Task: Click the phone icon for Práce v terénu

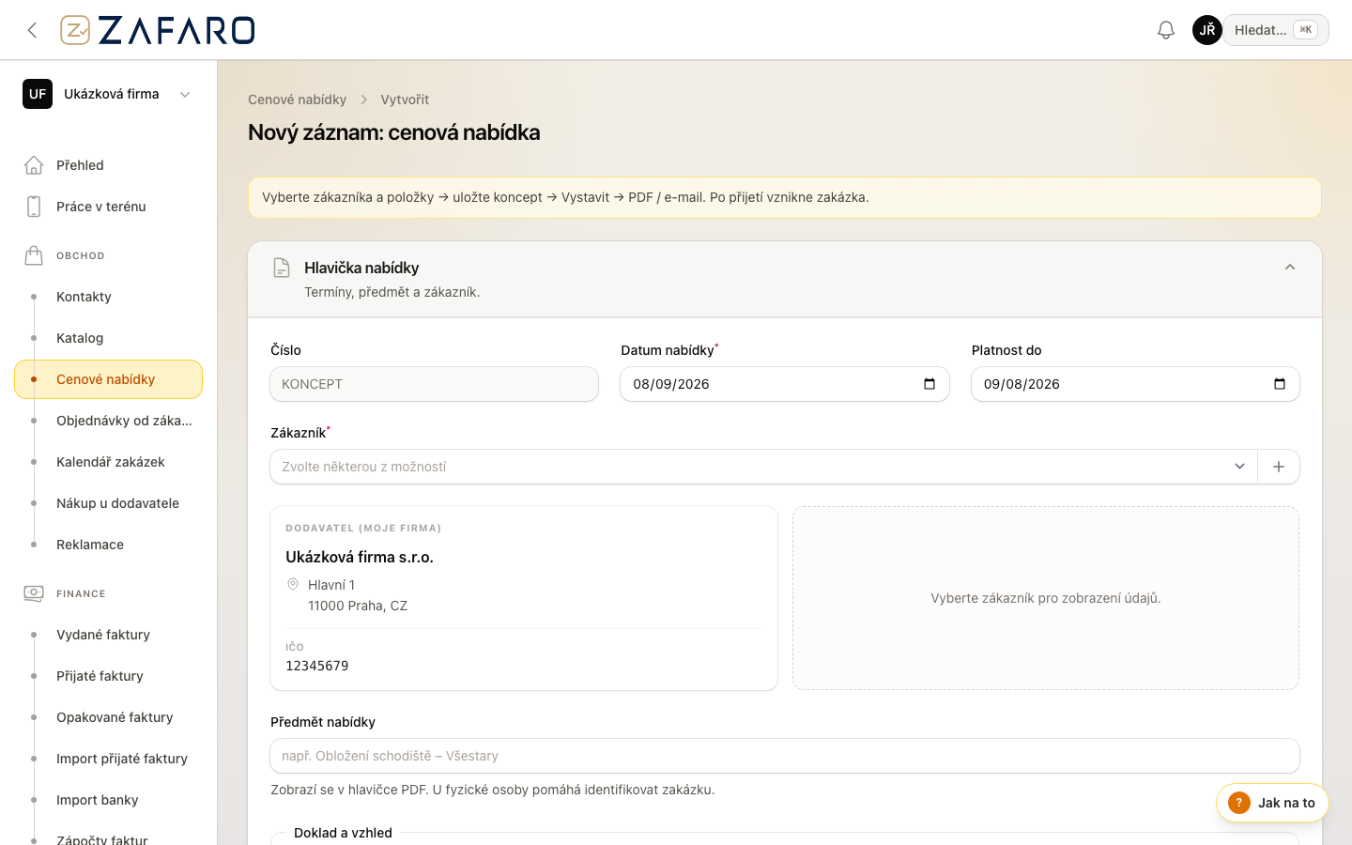Action: pyautogui.click(x=34, y=207)
